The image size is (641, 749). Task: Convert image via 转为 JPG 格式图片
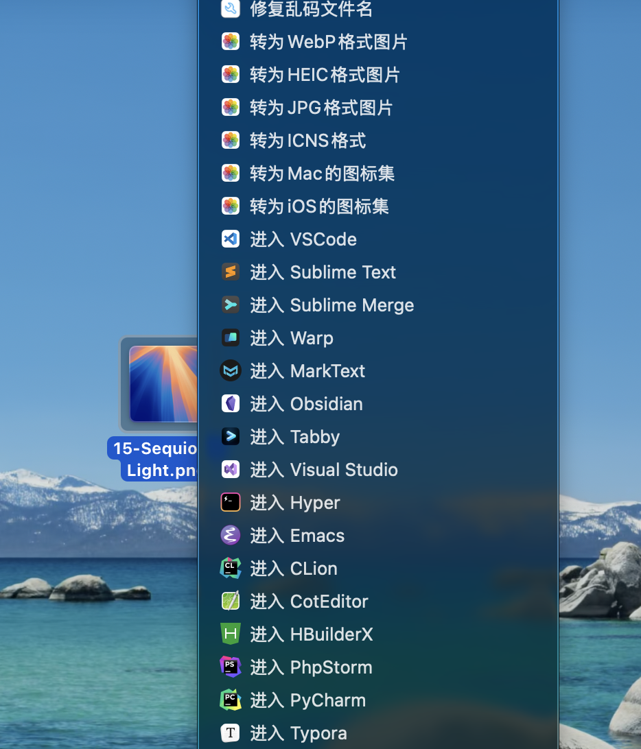point(321,108)
